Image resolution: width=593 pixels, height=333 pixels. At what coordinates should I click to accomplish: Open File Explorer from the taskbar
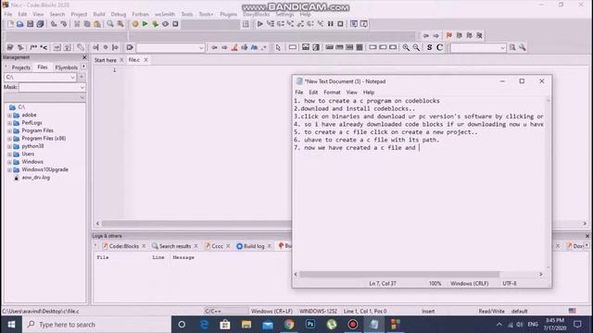point(246,325)
